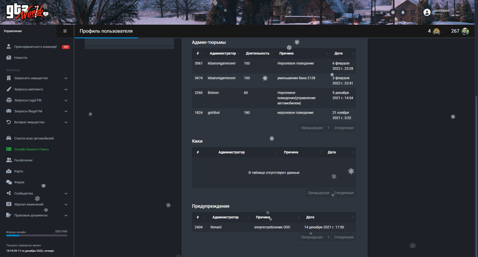Click the medal badge icon next to 4
Screen dimensions: 478x257
pyautogui.click(x=436, y=31)
